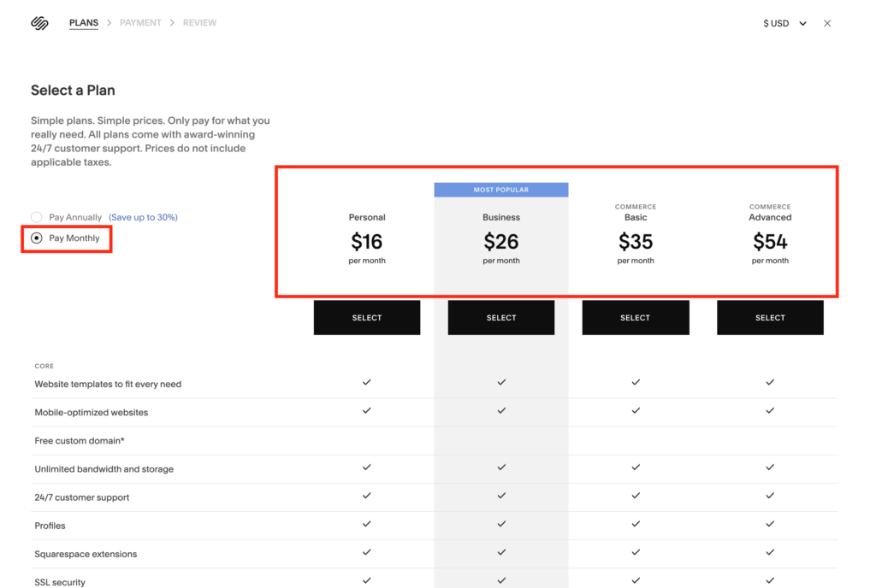Image resolution: width=876 pixels, height=588 pixels.
Task: Expand the USD currency chevron
Action: click(802, 23)
